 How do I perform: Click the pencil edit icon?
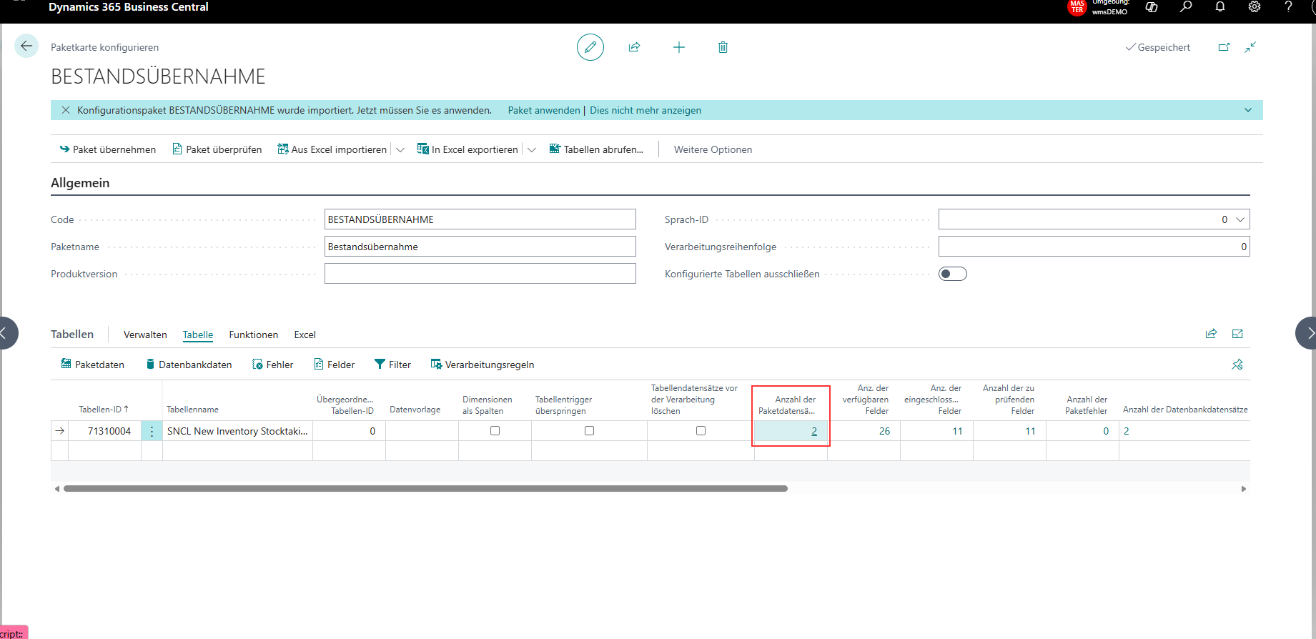[x=590, y=47]
